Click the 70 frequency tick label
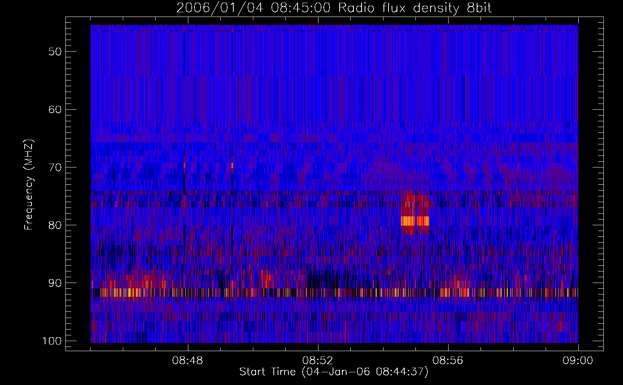This screenshot has width=623, height=385. tap(55, 167)
